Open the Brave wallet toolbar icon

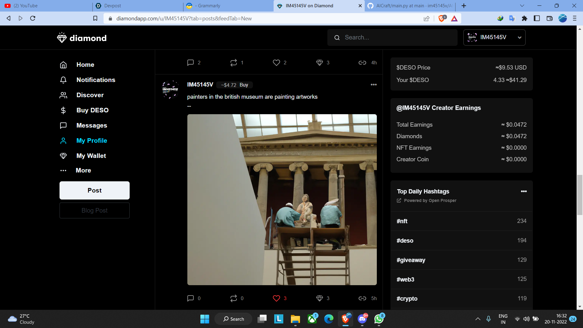tap(549, 19)
